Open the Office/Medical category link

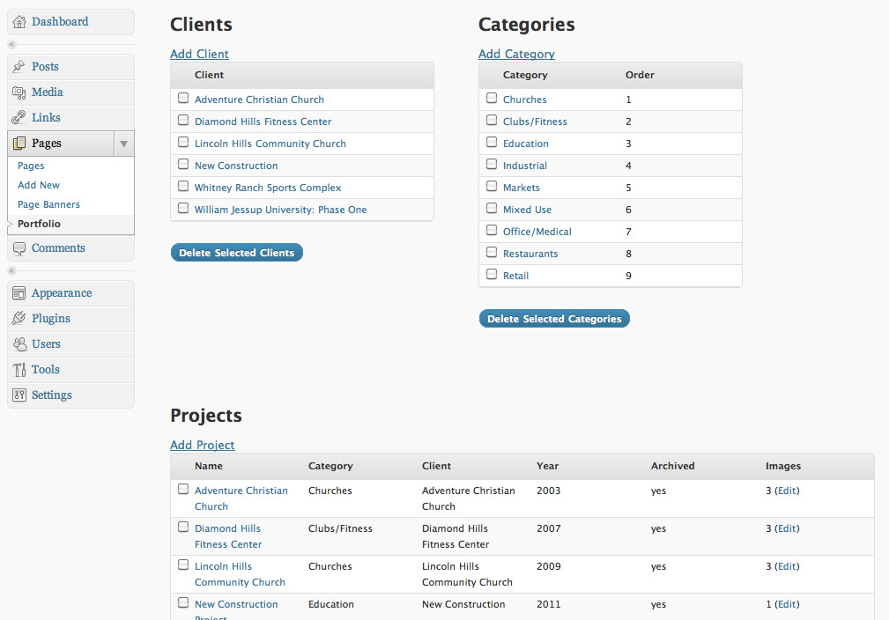(537, 232)
